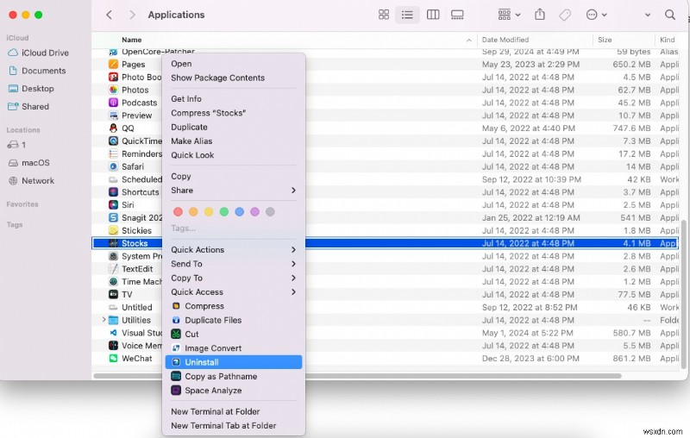This screenshot has width=690, height=438.
Task: Open Documents in the sidebar
Action: click(37, 71)
